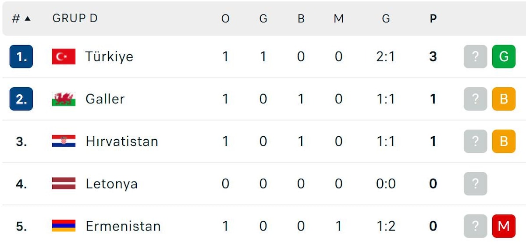Sort by M losses column header
Viewport: 526px width, 244px height.
pyautogui.click(x=338, y=19)
